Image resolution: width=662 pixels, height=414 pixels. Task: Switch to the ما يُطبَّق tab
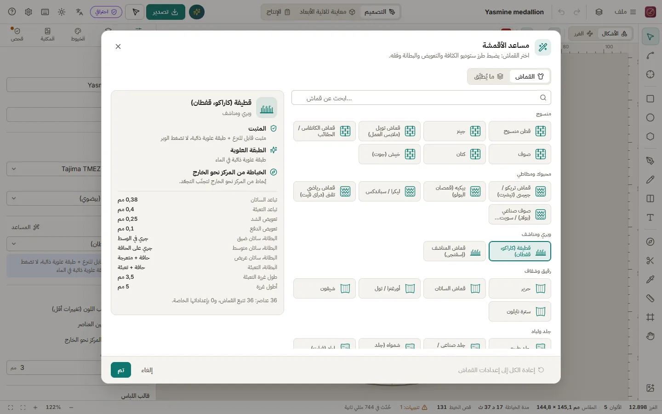(489, 76)
